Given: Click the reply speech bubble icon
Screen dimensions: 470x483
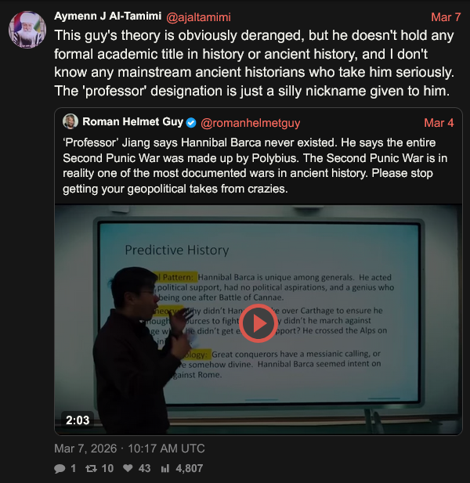Looking at the screenshot, I should click(x=60, y=469).
